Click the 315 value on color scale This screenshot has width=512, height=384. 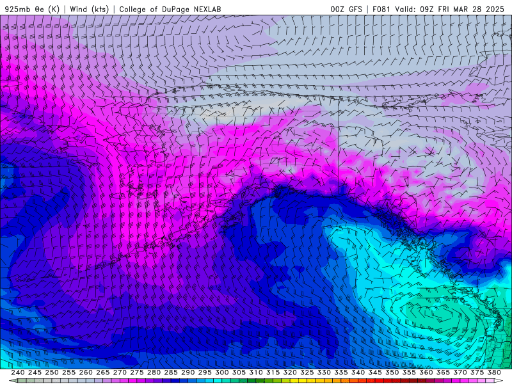tap(273, 372)
